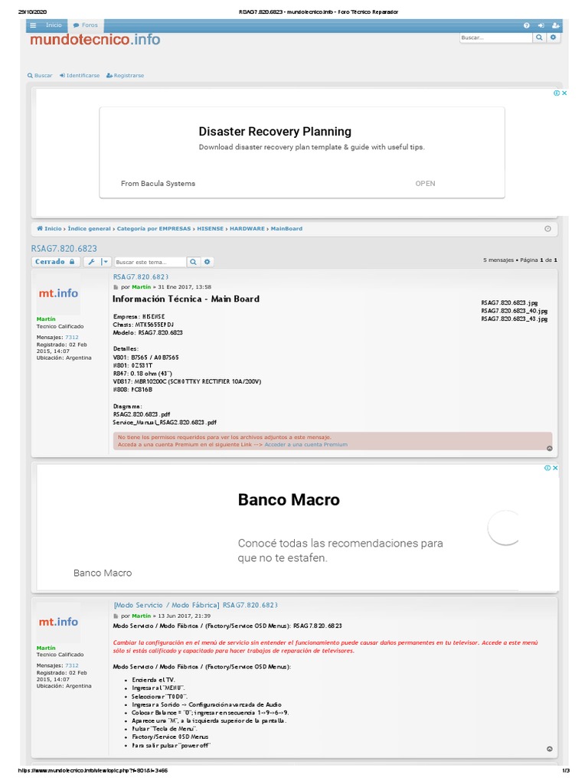Screen dimensions: 588x784
Task: Click the first post's small document icon
Action: [116, 288]
